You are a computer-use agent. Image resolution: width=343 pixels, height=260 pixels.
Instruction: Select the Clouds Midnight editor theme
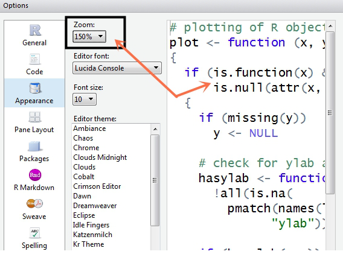click(100, 157)
